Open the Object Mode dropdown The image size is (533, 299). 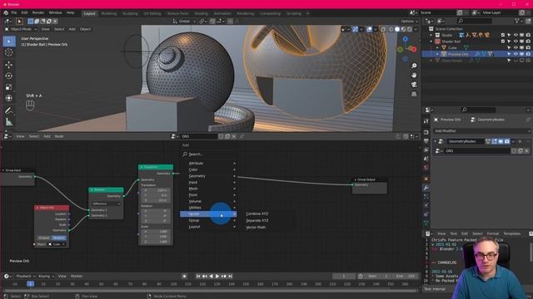pyautogui.click(x=21, y=29)
